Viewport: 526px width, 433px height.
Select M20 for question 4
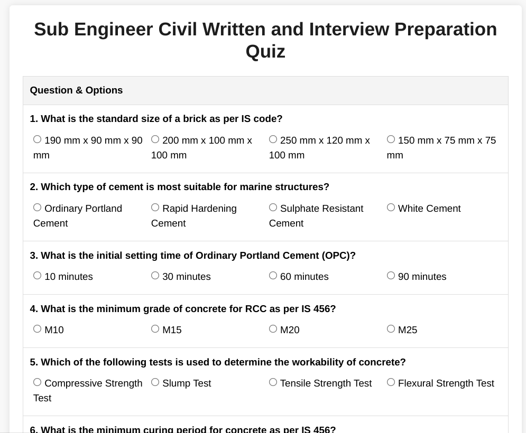273,328
